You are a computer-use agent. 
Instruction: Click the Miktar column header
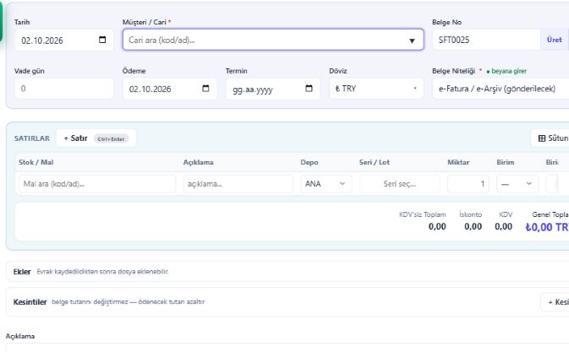458,162
